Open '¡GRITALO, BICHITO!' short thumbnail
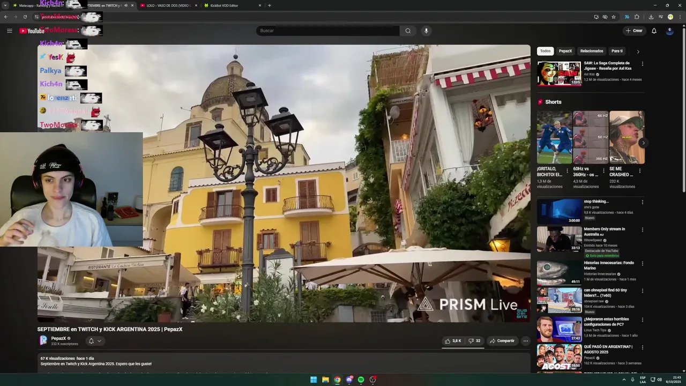The image size is (686, 386). click(554, 137)
